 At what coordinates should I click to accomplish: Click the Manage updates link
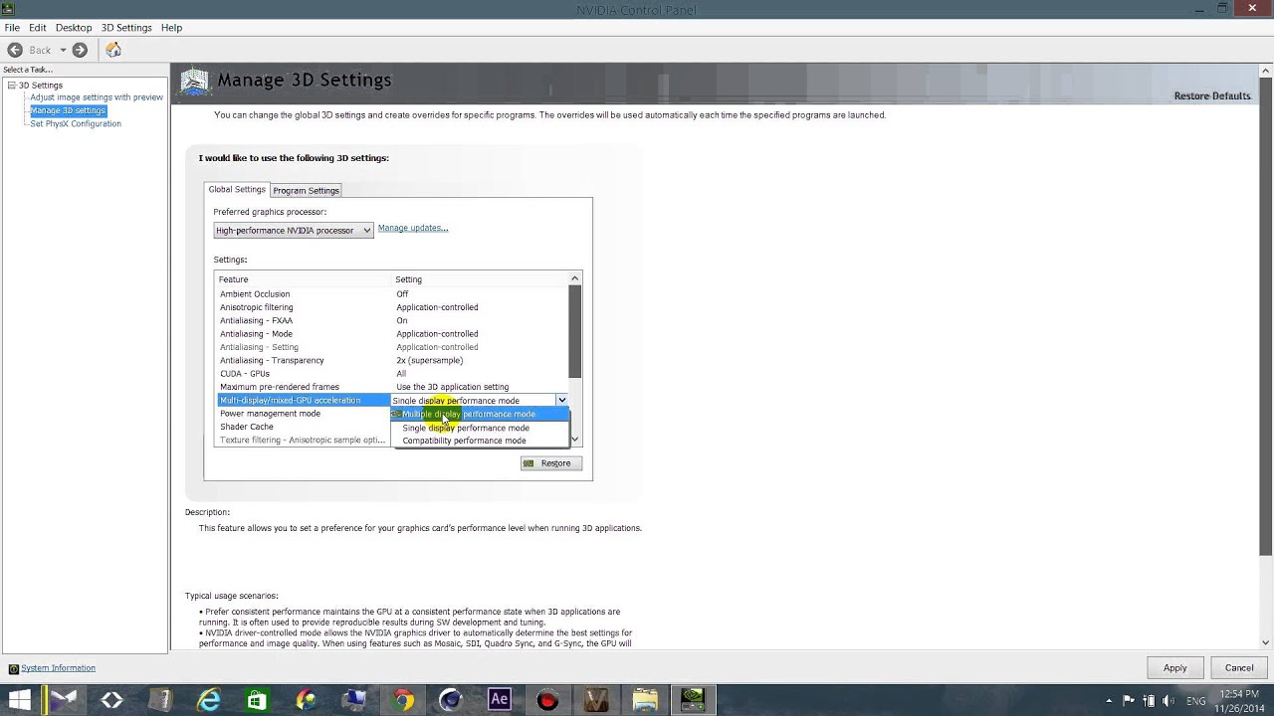[x=413, y=228]
